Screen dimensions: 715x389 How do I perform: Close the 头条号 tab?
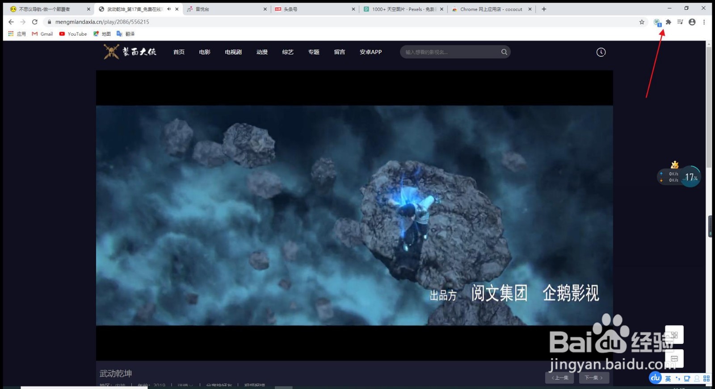[x=353, y=9]
